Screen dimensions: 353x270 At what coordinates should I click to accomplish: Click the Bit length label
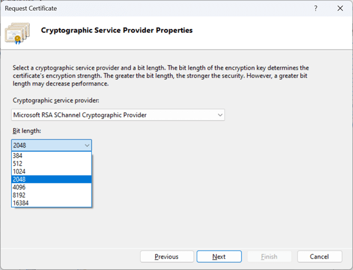click(x=27, y=130)
